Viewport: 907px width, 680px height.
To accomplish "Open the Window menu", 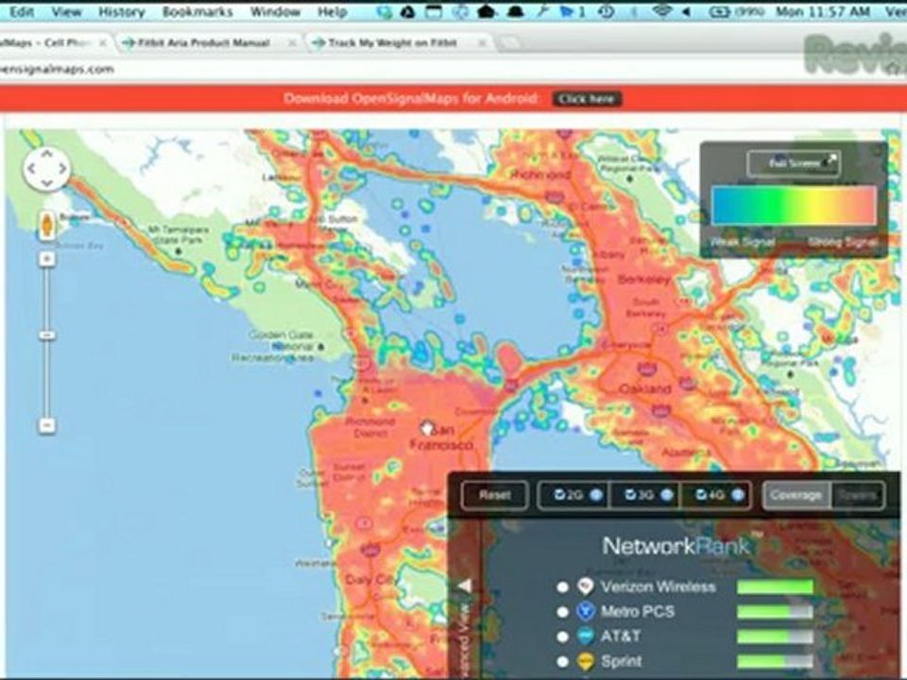I will pyautogui.click(x=275, y=11).
